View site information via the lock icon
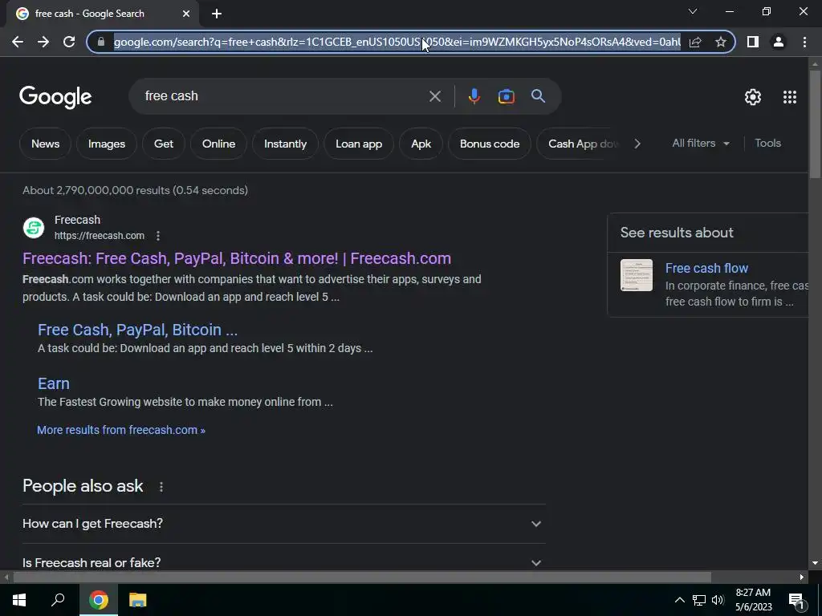Screen dimensions: 822x616 (101, 42)
